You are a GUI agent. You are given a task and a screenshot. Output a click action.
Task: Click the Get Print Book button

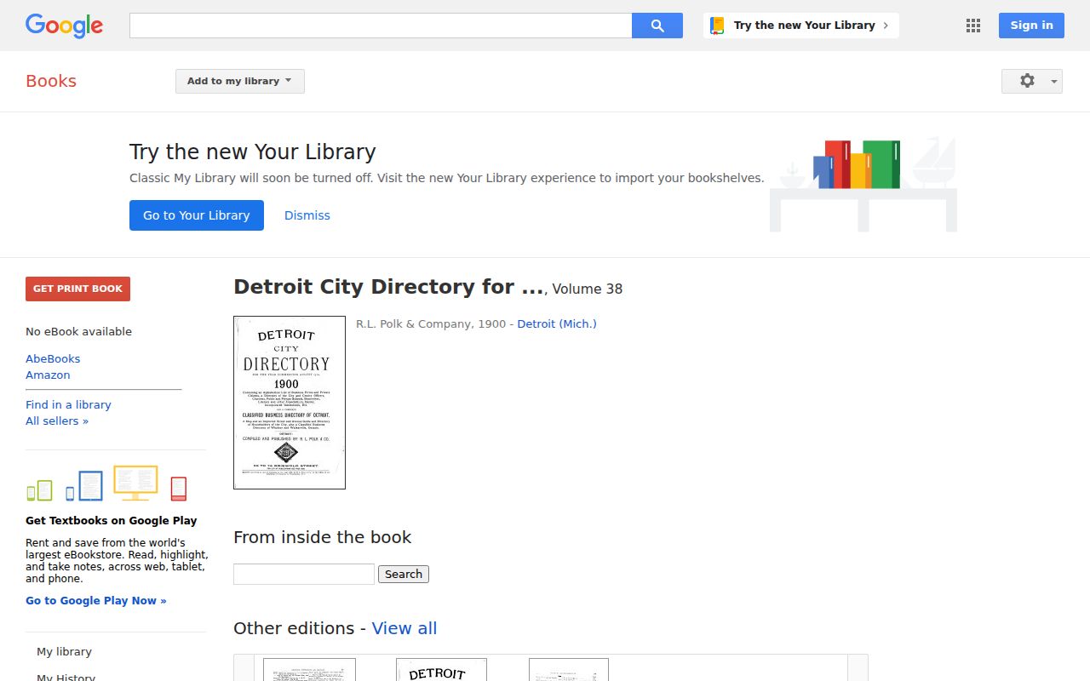point(77,289)
